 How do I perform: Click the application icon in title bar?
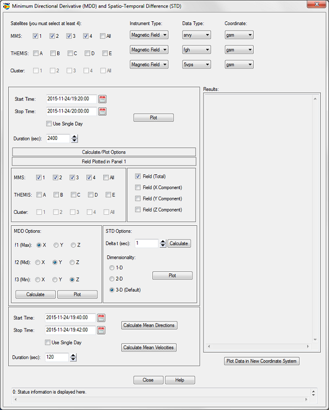[7, 5]
